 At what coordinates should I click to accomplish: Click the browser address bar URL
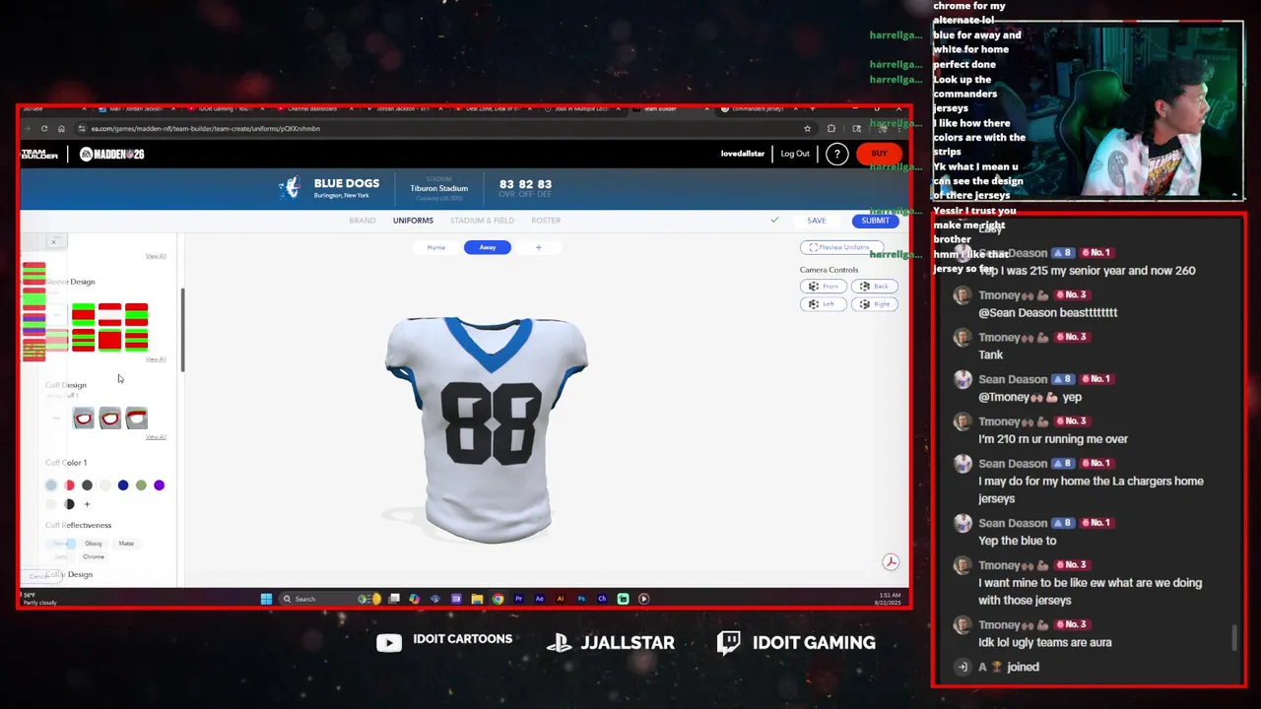205,129
